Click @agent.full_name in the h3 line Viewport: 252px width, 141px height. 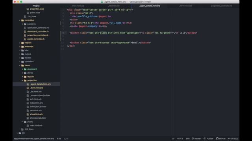(111, 23)
